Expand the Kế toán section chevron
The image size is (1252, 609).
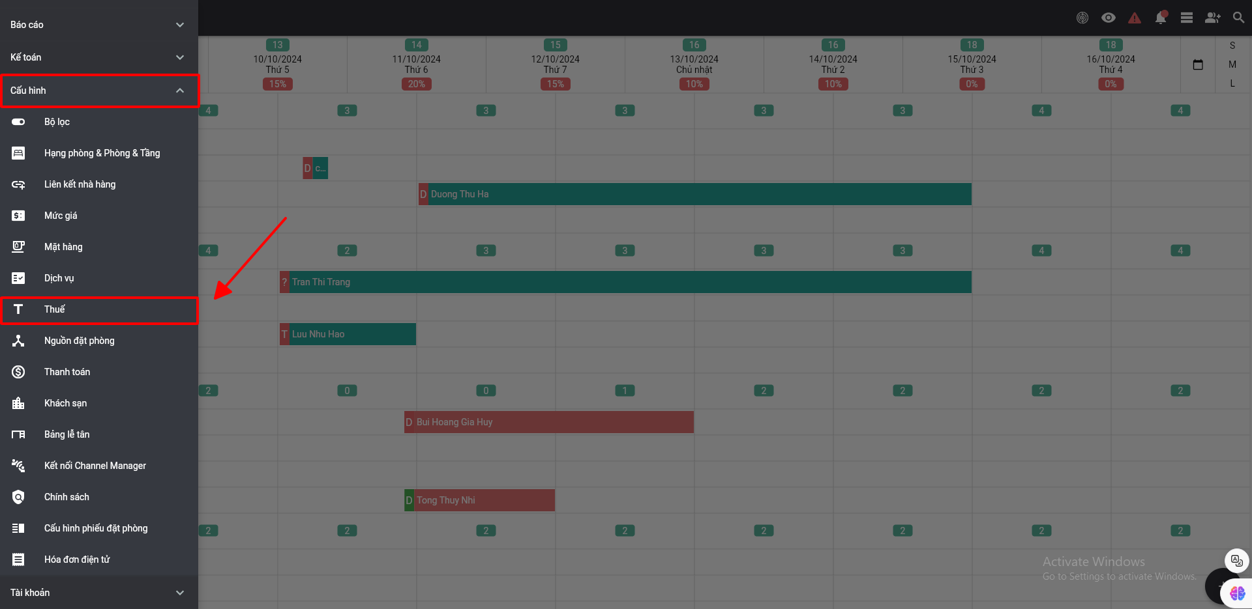pos(180,57)
